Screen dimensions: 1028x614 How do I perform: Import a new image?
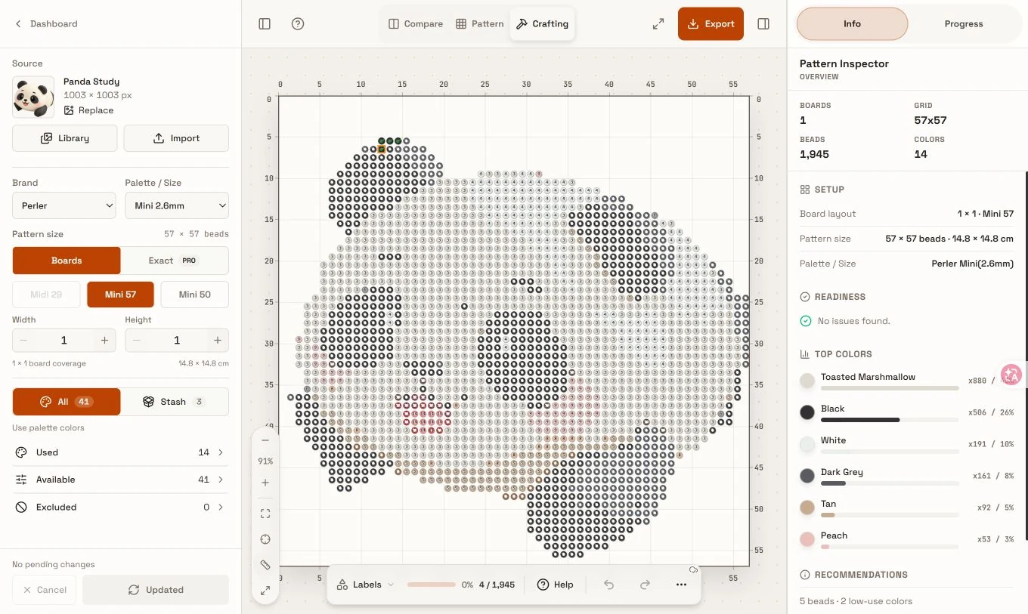pos(176,138)
